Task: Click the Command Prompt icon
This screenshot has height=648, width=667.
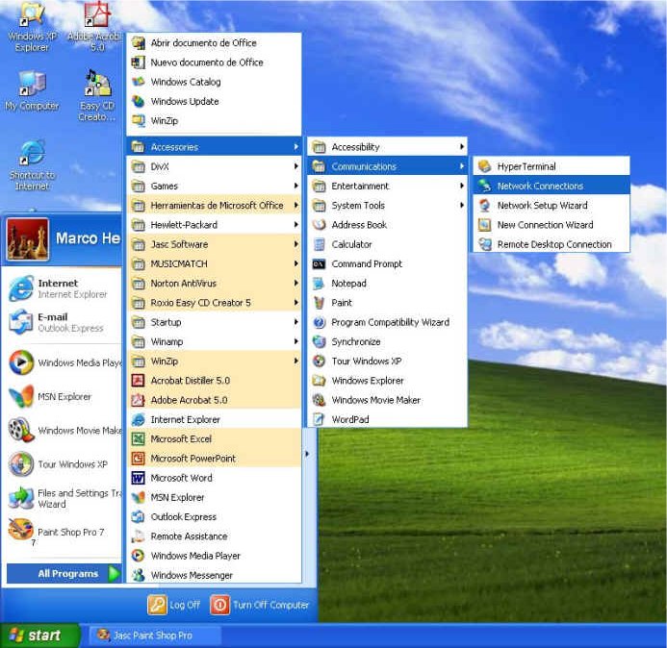Action: coord(319,264)
